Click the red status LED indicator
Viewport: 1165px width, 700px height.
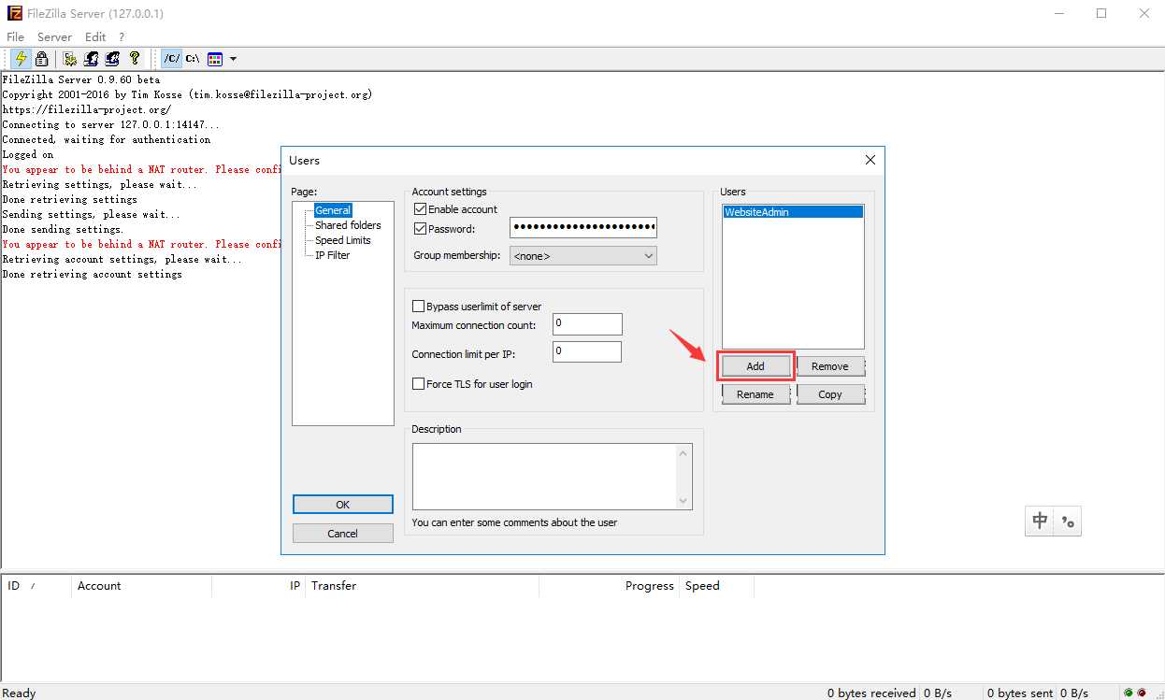pyautogui.click(x=1143, y=693)
